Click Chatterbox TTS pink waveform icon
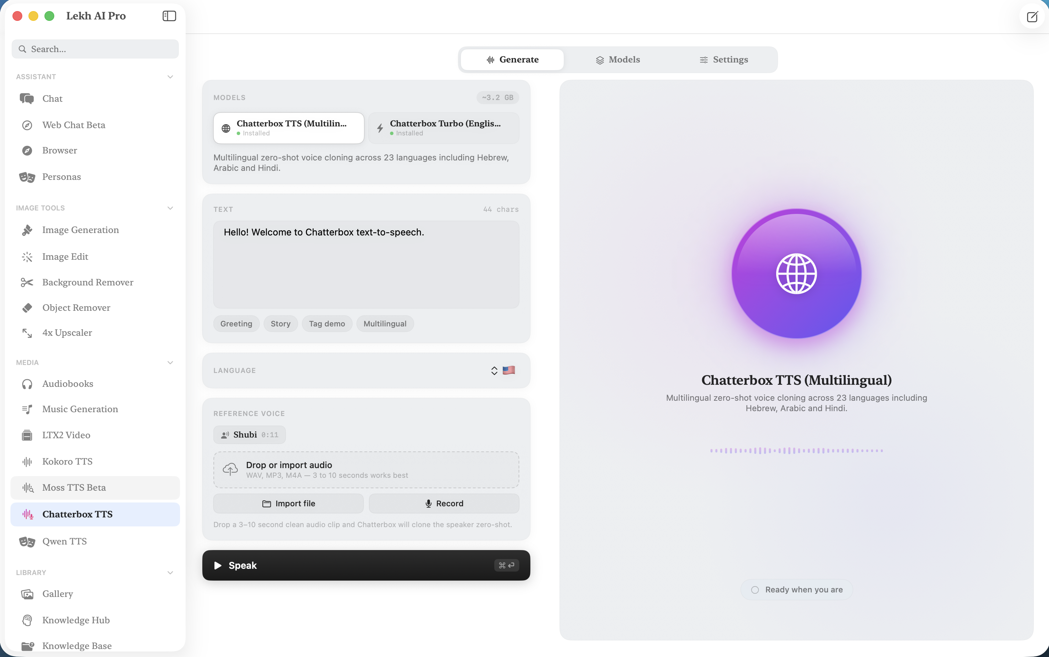 point(28,514)
